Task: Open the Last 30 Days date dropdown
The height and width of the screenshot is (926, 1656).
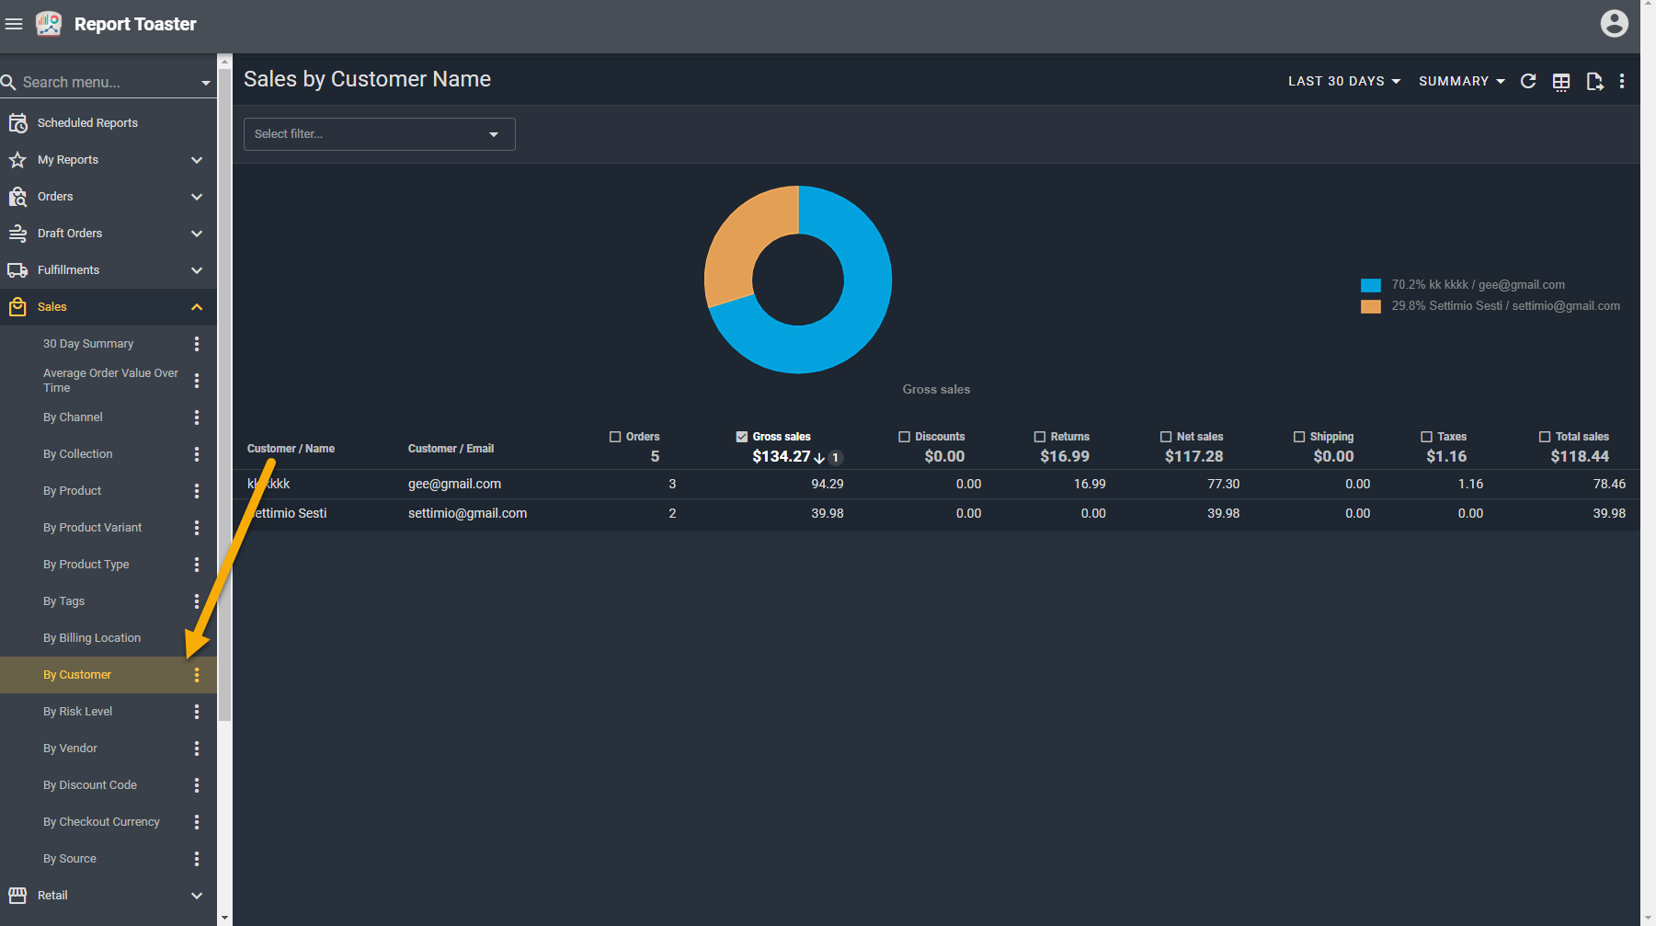Action: [x=1343, y=81]
